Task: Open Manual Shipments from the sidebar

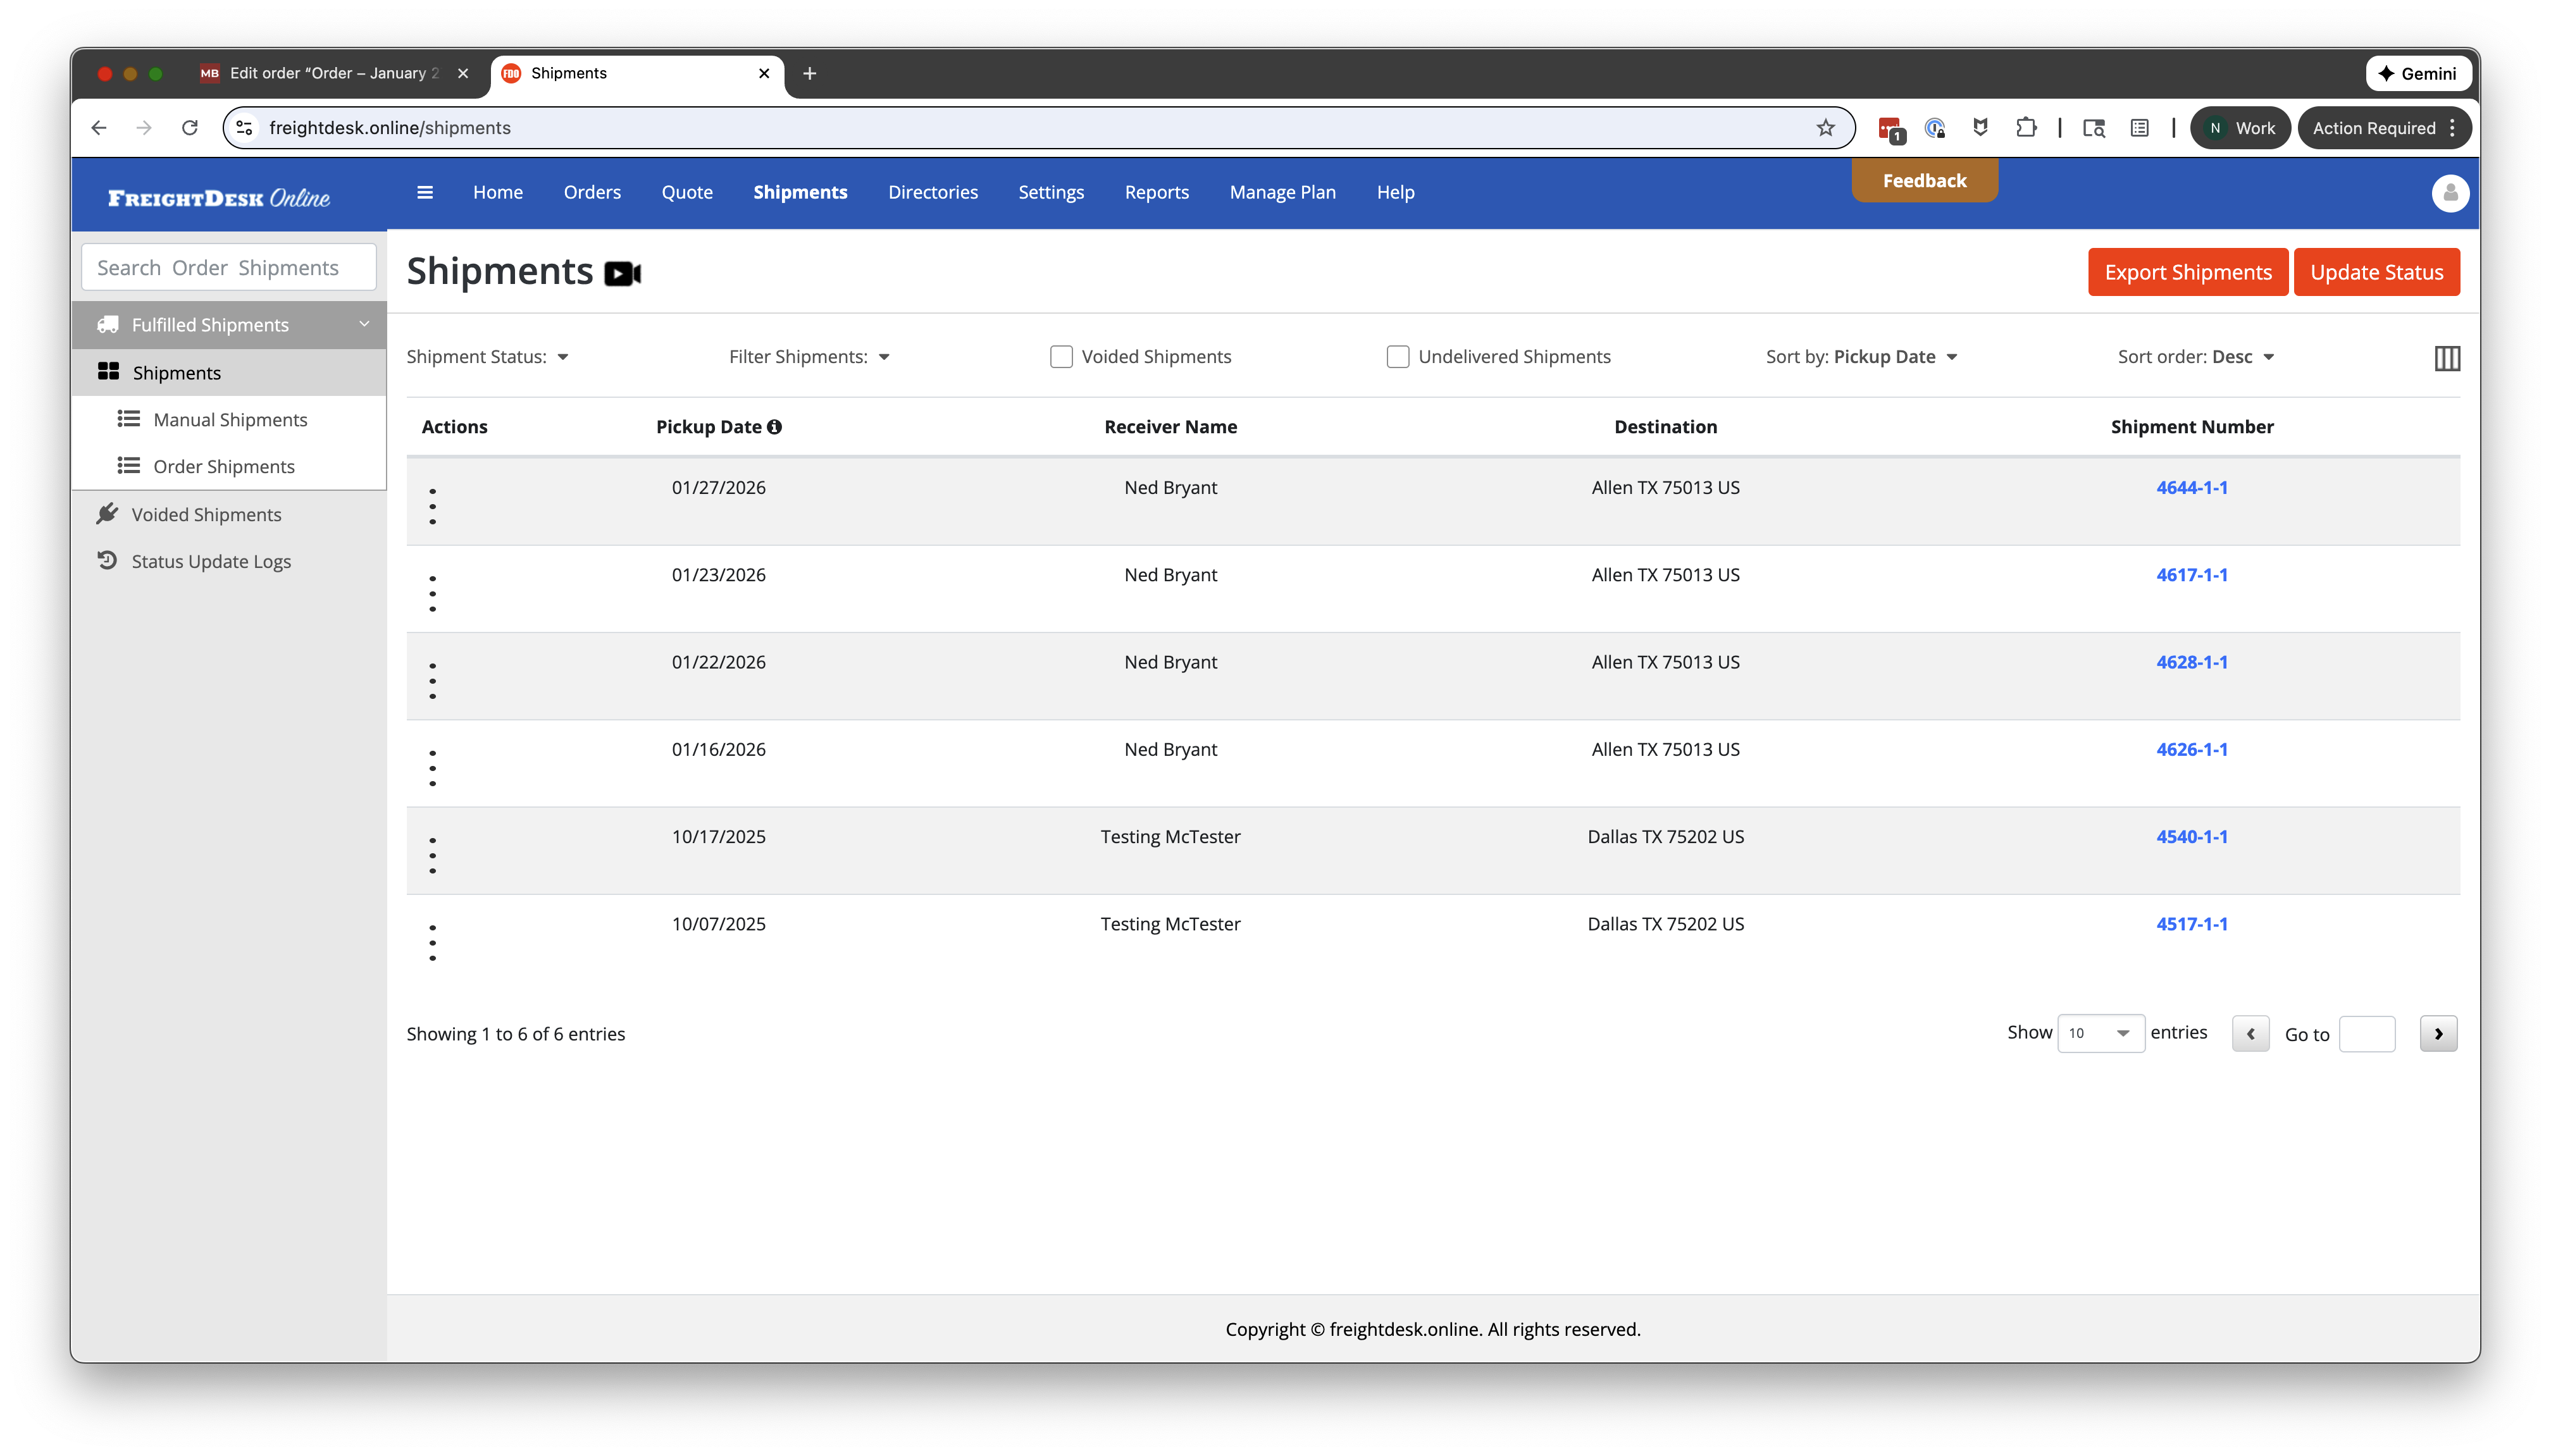Action: point(230,419)
